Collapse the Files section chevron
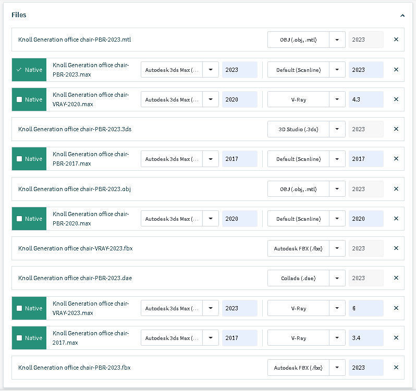 (x=402, y=16)
